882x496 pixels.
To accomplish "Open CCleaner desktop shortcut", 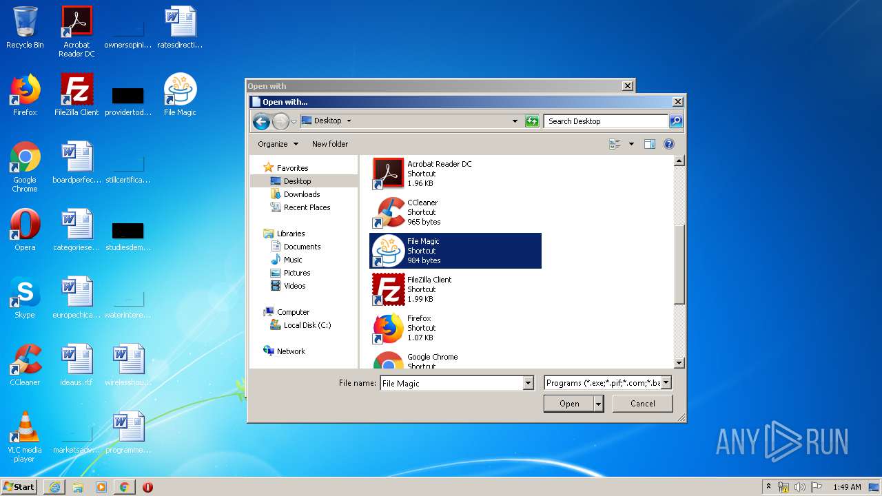I will (25, 365).
